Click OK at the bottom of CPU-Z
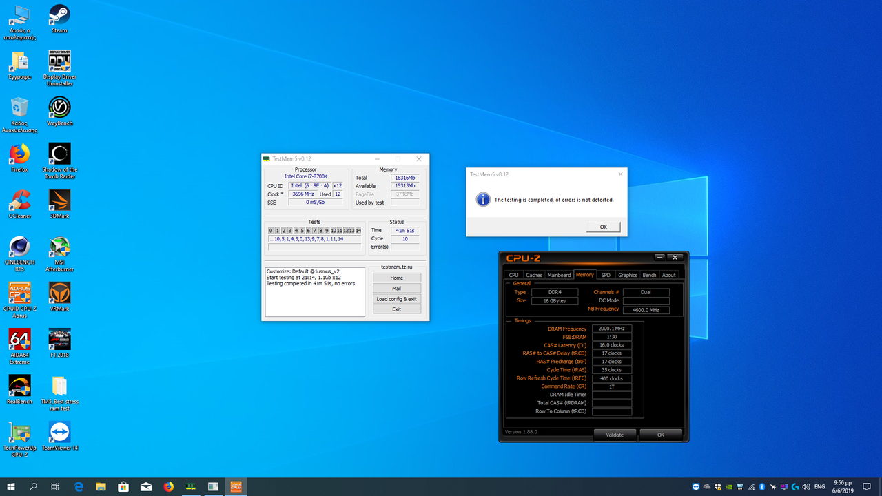The width and height of the screenshot is (882, 496). (x=661, y=435)
